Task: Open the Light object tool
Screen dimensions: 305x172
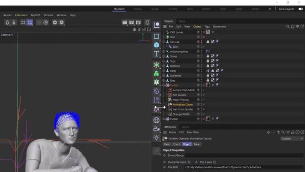Action: point(156,138)
